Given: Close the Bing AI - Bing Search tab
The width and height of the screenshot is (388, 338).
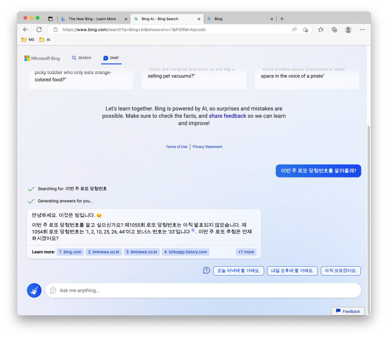Looking at the screenshot, I should click(x=199, y=19).
